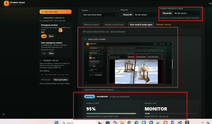The width and height of the screenshot is (212, 124).
Task: Open the orange starburst app in taskbar
Action: (165, 122)
